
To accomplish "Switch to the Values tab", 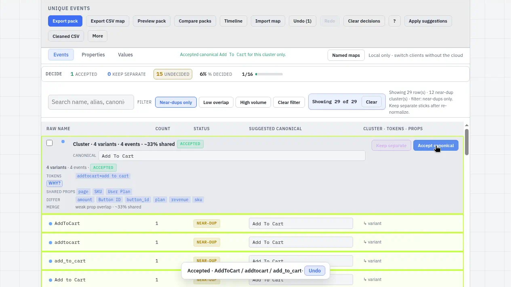I will point(125,55).
